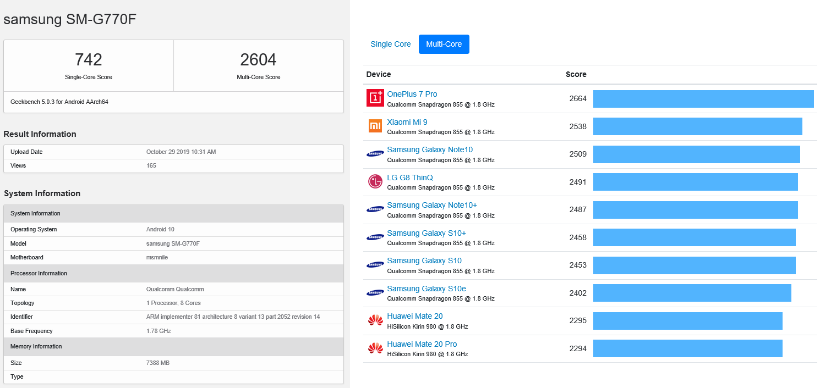Click the score 2295 cell
The height and width of the screenshot is (388, 831).
578,320
